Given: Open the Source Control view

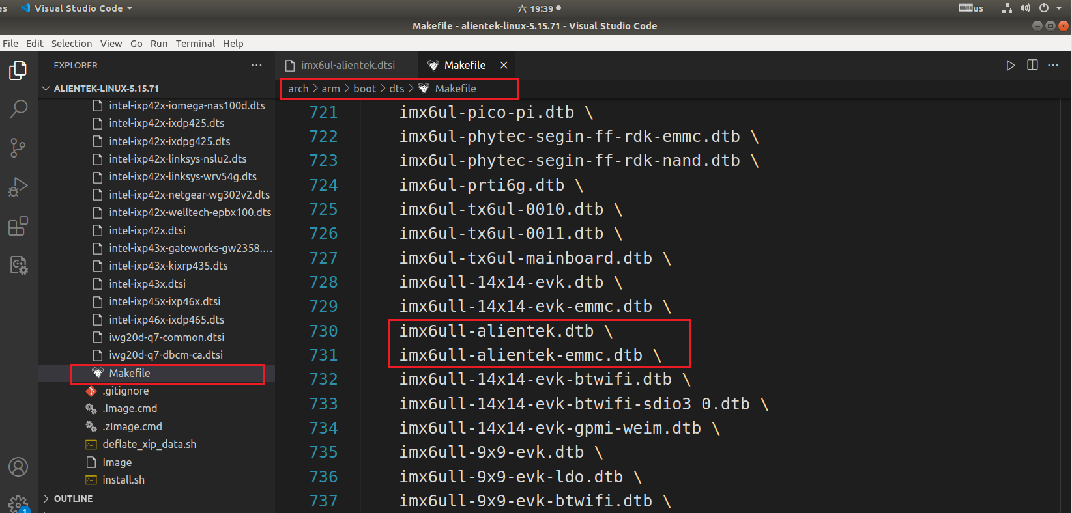Looking at the screenshot, I should pyautogui.click(x=18, y=148).
